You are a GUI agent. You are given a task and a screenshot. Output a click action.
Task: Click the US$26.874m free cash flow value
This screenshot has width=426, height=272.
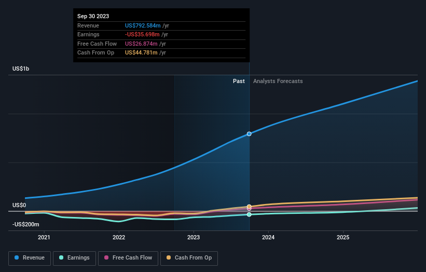click(x=141, y=44)
